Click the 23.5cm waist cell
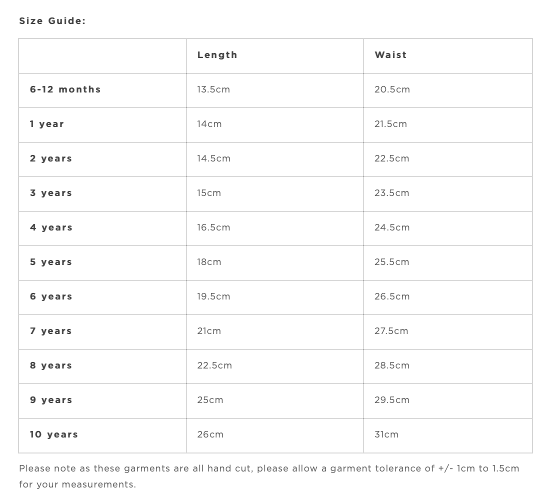551x503 pixels. (x=391, y=193)
